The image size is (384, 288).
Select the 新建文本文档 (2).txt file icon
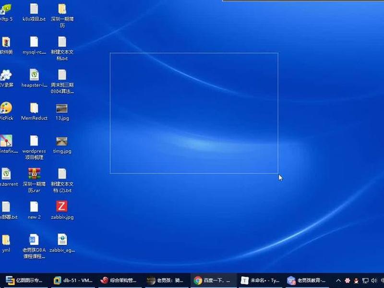point(62,174)
